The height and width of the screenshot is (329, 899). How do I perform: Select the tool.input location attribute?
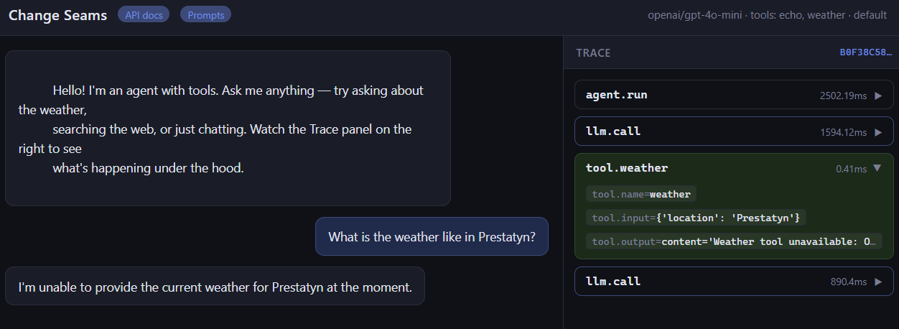coord(697,217)
